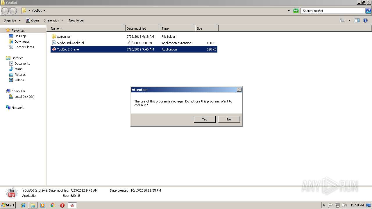Toggle the preview pane icon
The width and height of the screenshot is (372, 209).
pos(357,20)
